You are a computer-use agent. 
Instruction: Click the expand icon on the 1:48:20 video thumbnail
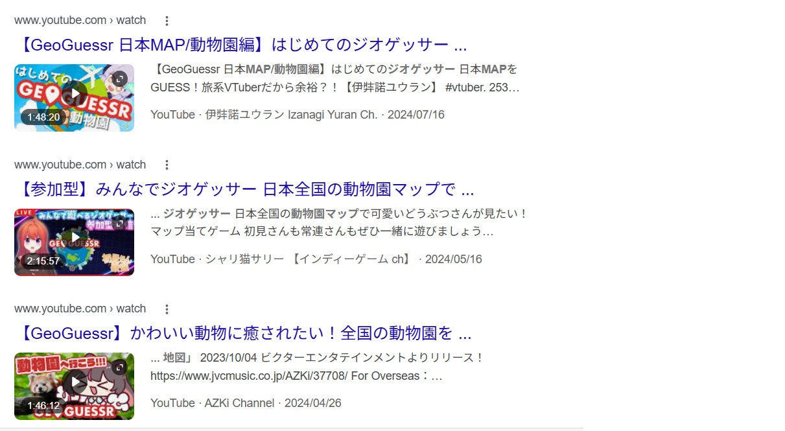[119, 79]
